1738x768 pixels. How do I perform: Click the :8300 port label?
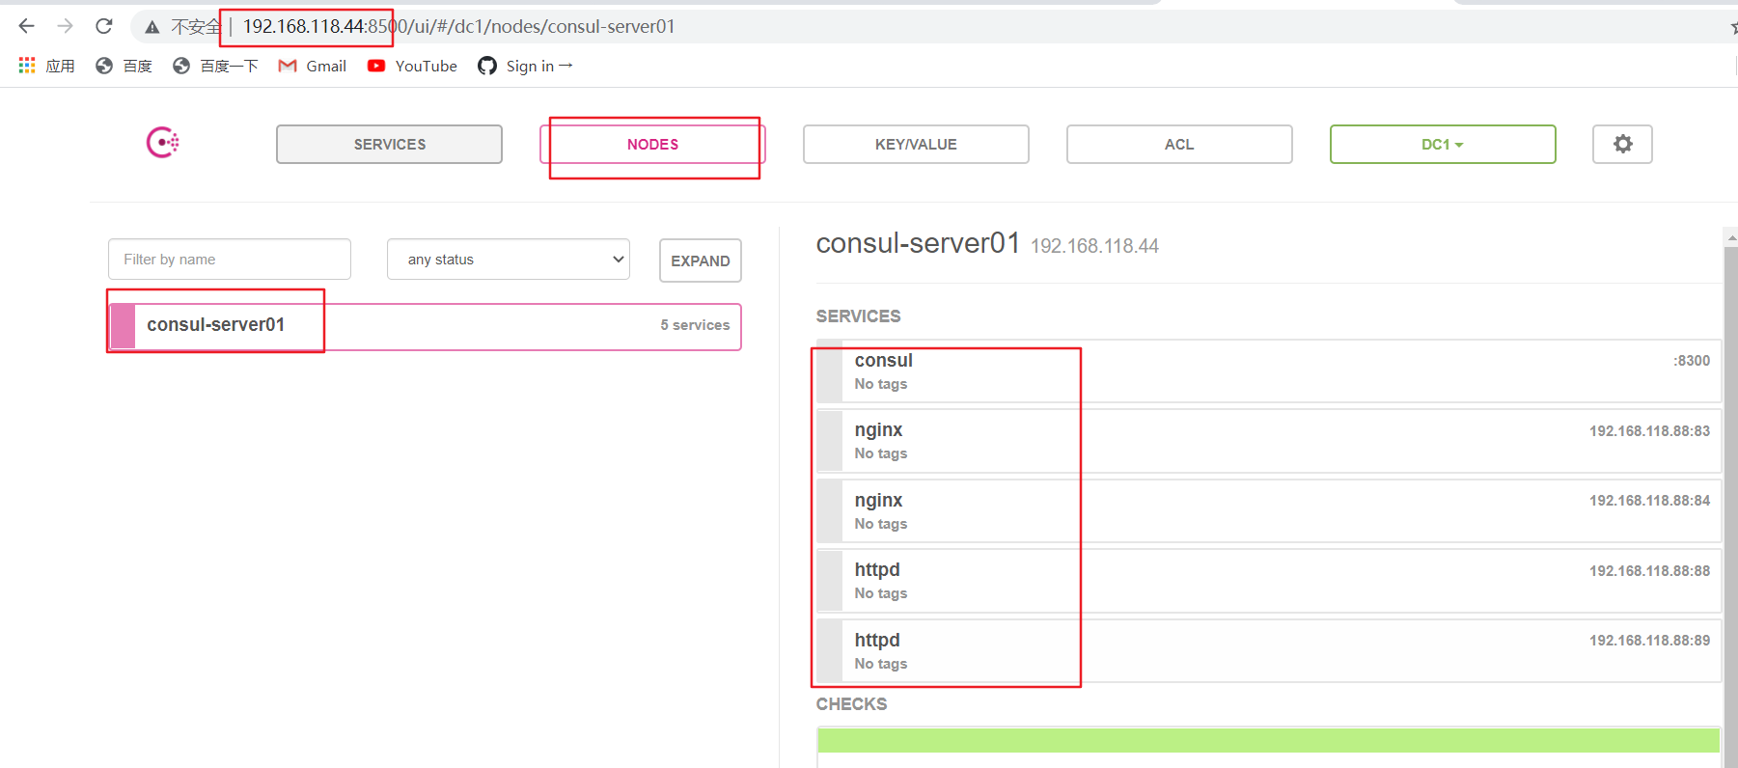click(x=1692, y=361)
